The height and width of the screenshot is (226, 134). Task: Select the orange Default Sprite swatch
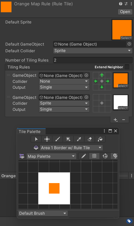click(122, 30)
